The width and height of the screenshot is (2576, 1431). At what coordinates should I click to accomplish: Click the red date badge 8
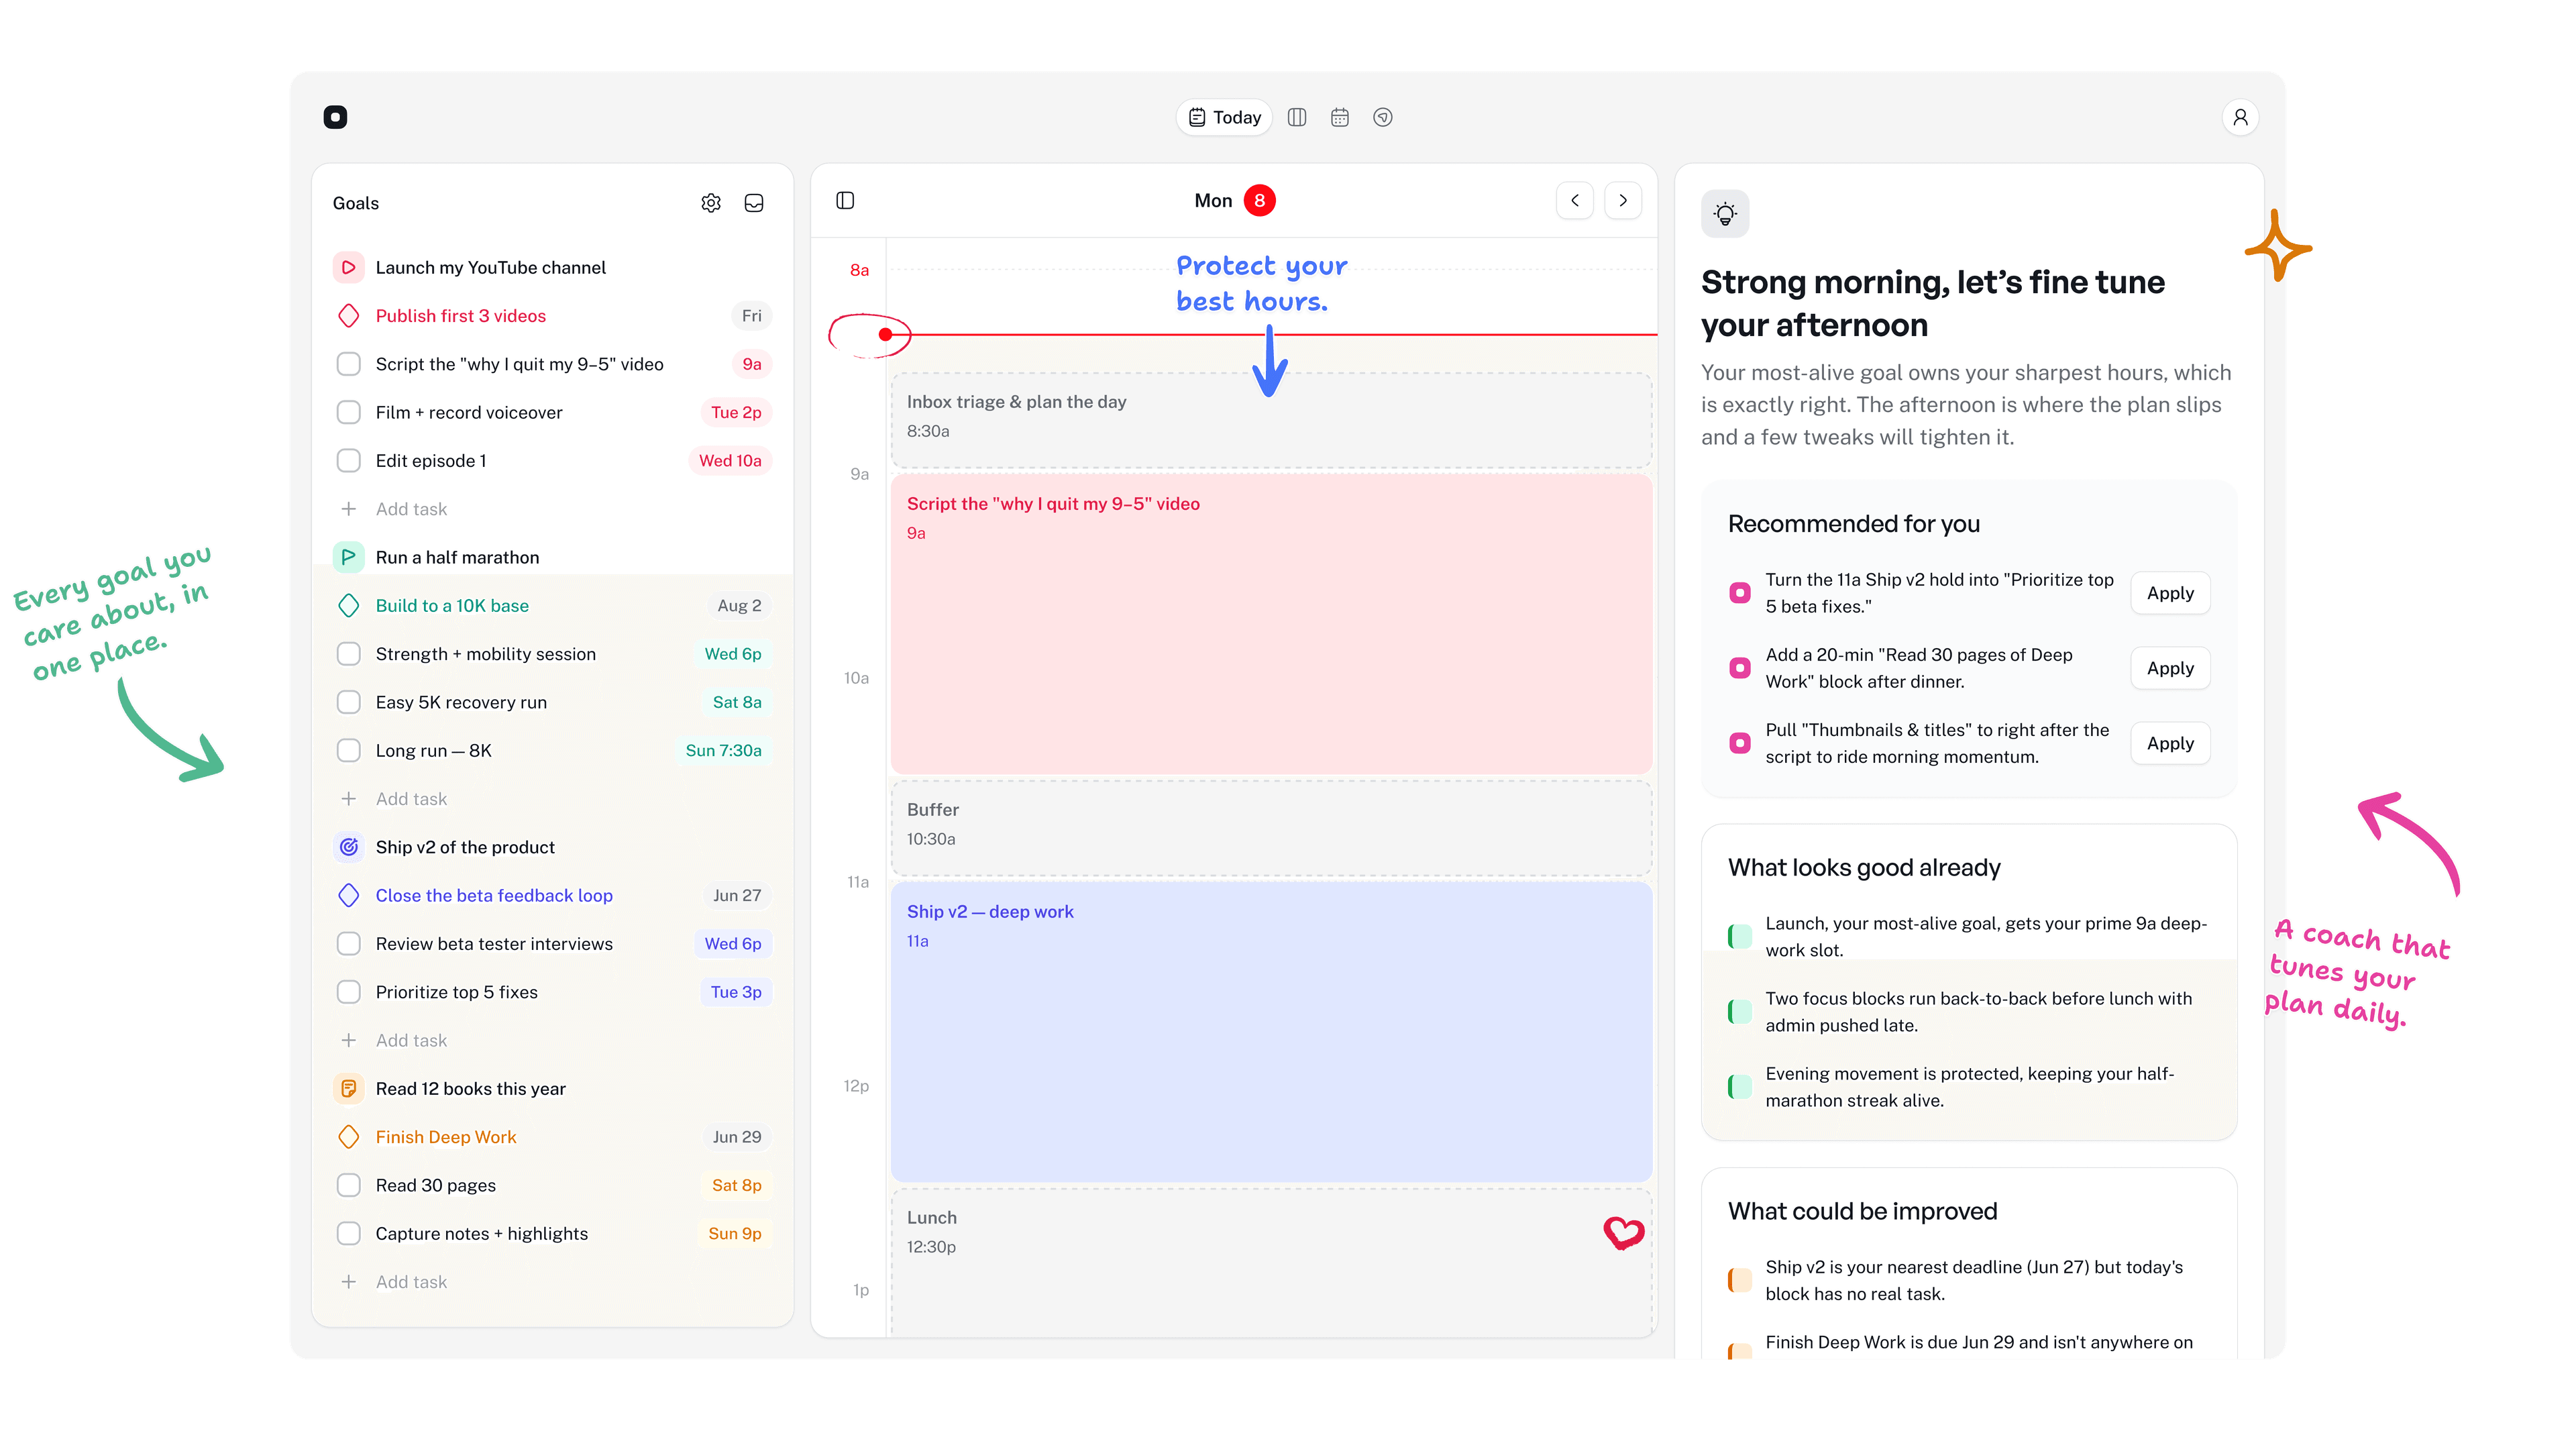pos(1259,200)
